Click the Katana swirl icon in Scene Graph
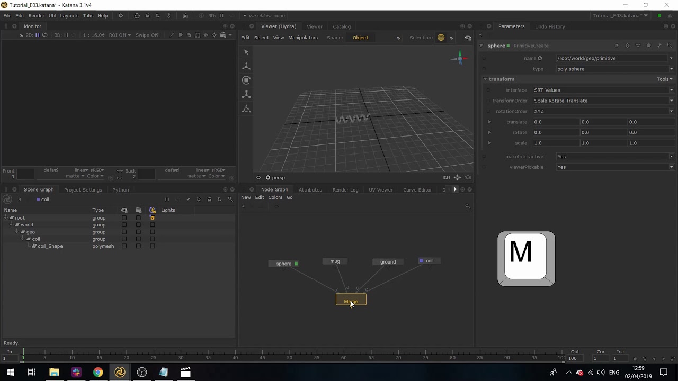 coord(7,199)
